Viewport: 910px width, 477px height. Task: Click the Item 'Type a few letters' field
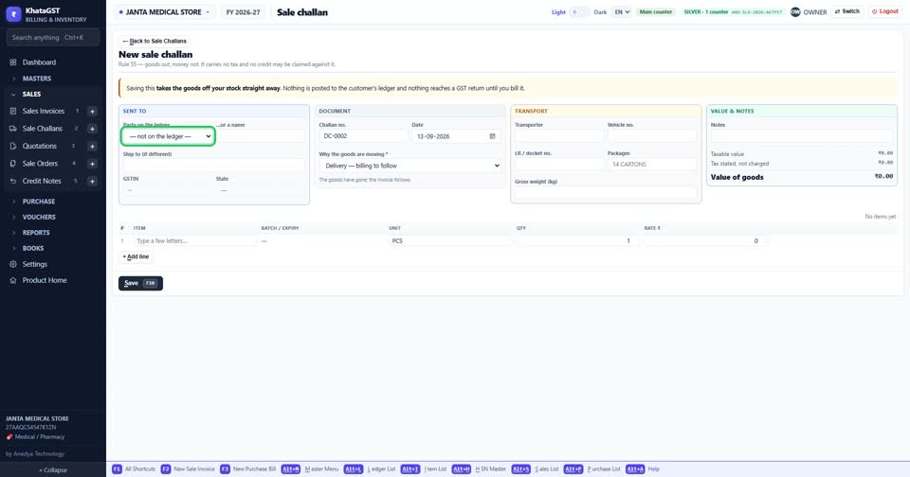tap(195, 240)
